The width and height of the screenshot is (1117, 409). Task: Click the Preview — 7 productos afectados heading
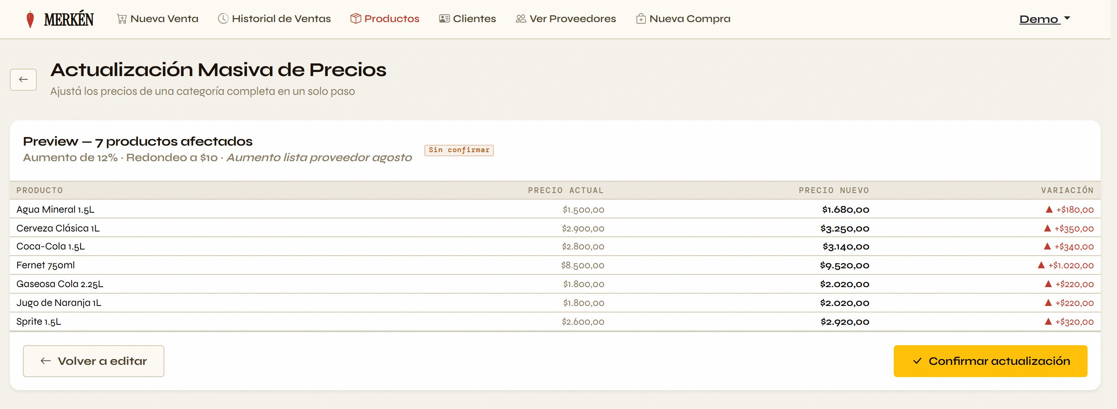138,142
